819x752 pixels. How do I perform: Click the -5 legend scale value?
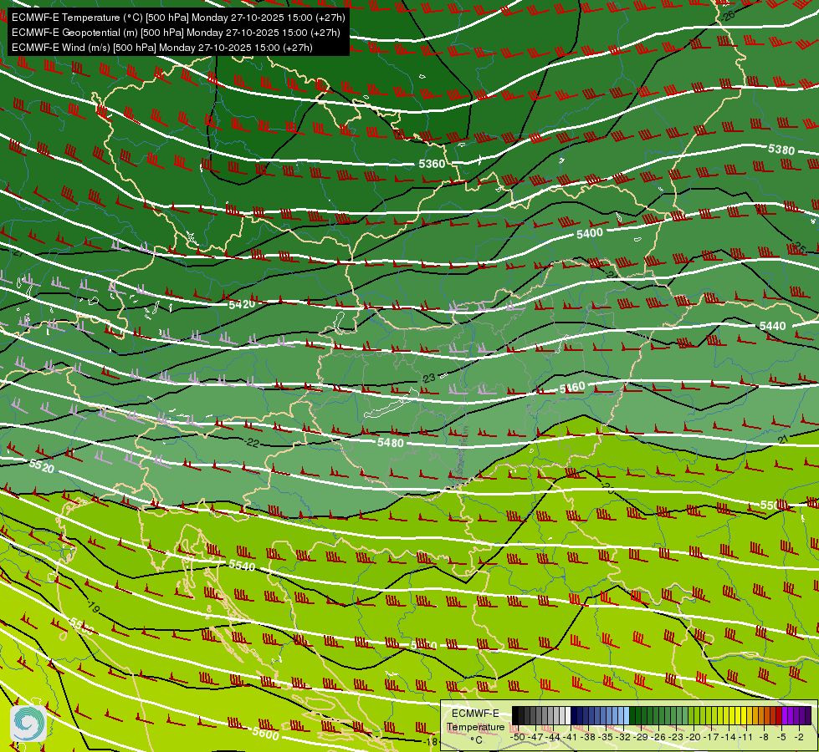click(782, 737)
